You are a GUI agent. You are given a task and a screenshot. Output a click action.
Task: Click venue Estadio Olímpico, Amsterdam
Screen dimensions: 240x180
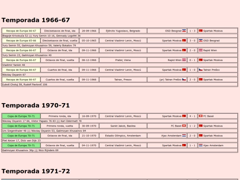tap(123, 136)
